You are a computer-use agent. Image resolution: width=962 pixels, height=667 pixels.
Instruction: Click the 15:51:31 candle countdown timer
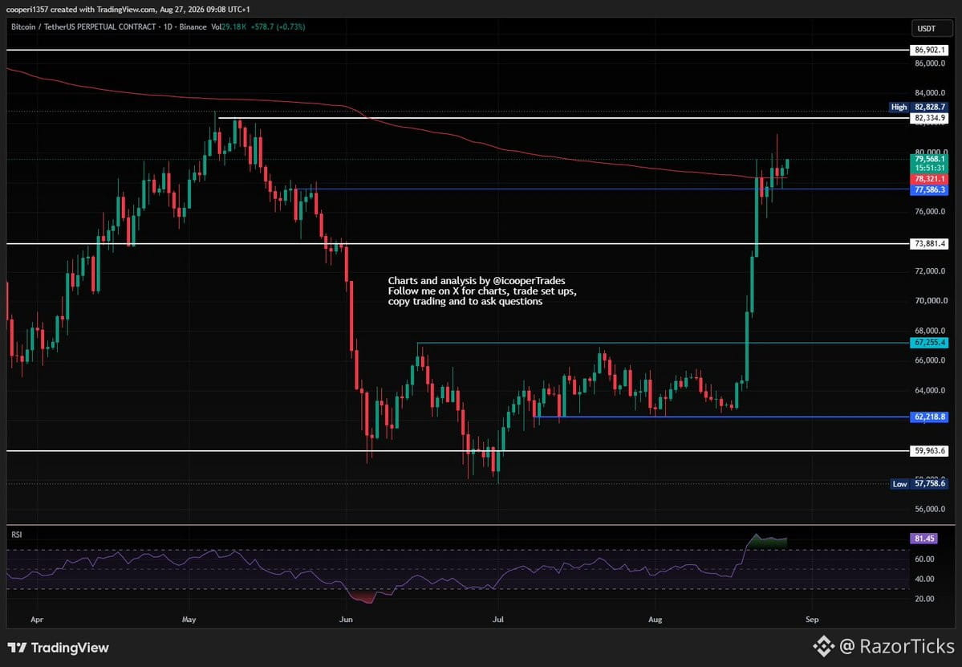pyautogui.click(x=929, y=168)
